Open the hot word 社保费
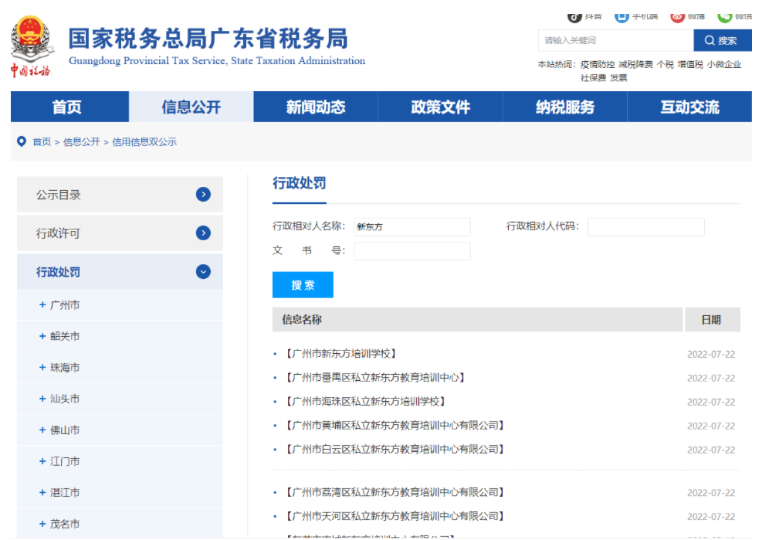 [x=593, y=78]
